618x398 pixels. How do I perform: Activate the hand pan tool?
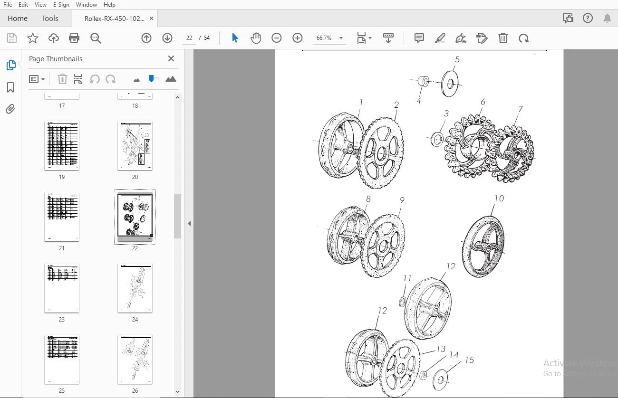pos(256,38)
